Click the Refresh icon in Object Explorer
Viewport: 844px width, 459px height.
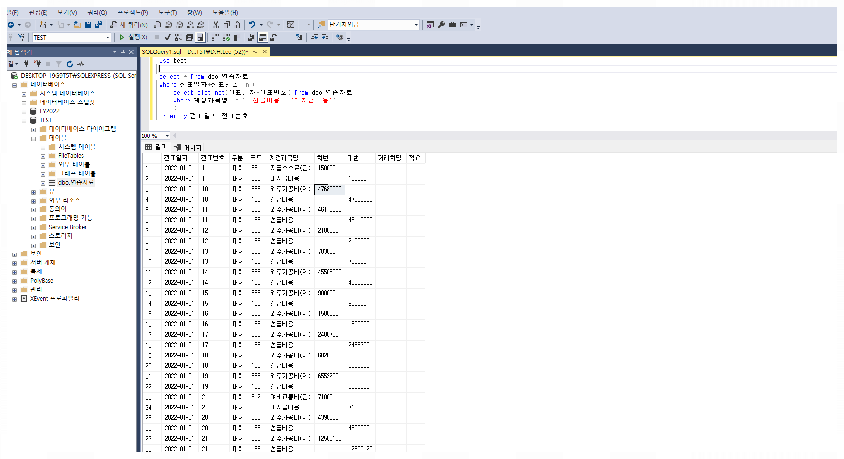click(70, 64)
